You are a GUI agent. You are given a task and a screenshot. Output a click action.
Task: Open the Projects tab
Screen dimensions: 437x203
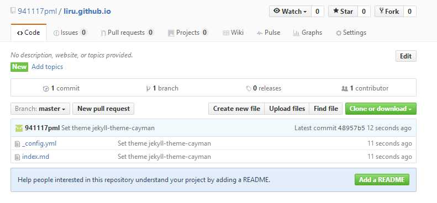[188, 33]
